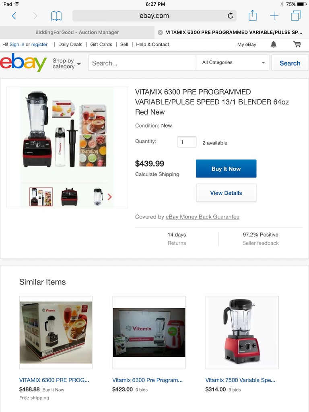Show next product thumbnails with red arrow

click(109, 197)
